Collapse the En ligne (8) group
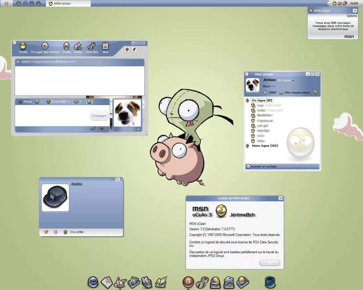Viewport: 363px width, 290px height. tap(247, 100)
